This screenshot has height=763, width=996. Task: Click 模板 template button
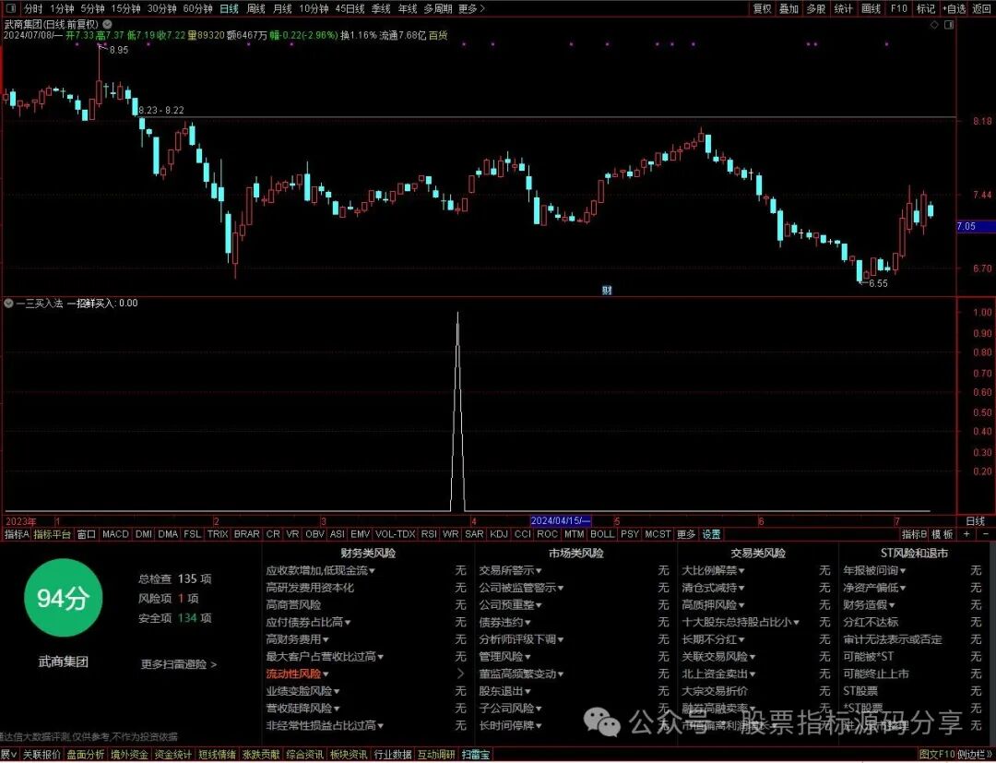pyautogui.click(x=942, y=534)
